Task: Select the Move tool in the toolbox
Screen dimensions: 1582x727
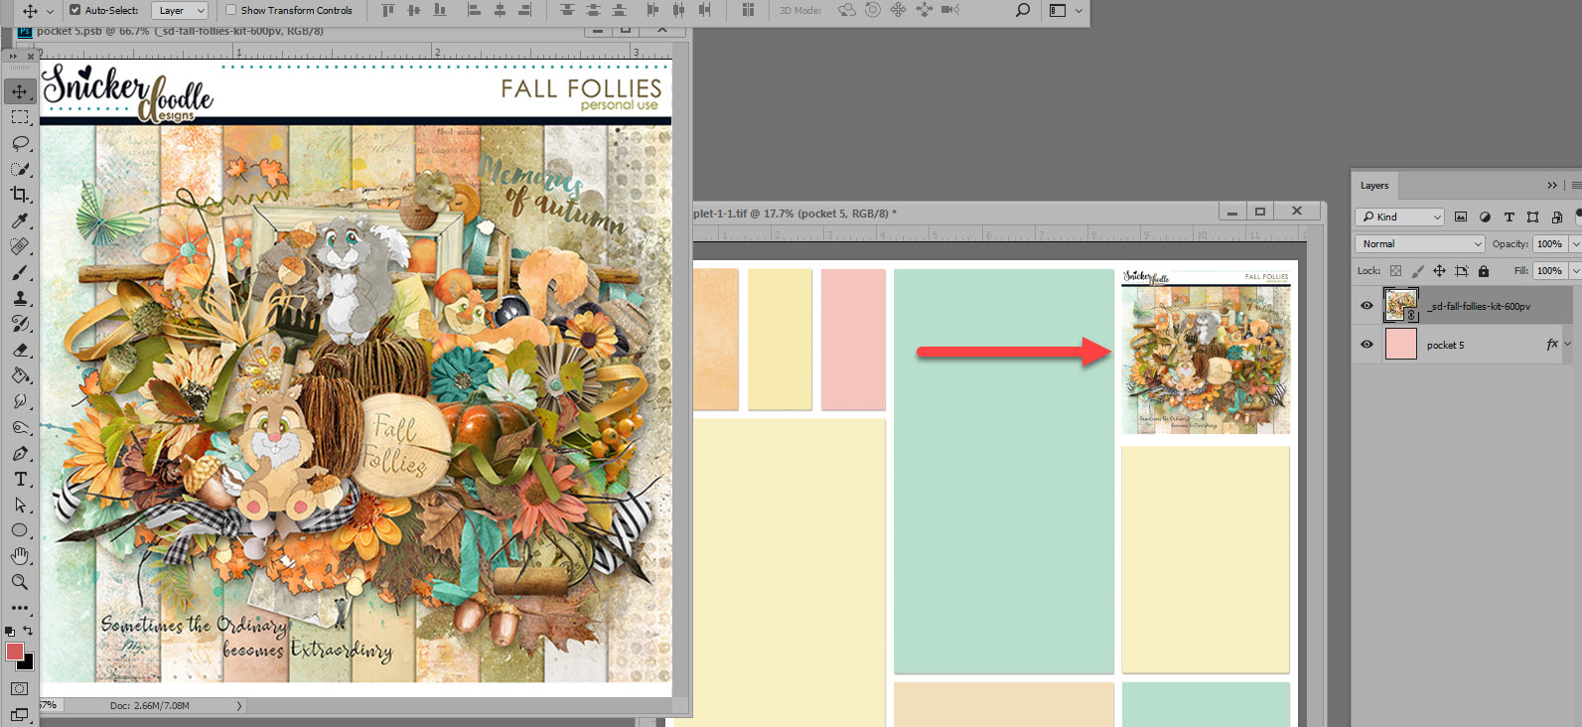Action: (20, 91)
